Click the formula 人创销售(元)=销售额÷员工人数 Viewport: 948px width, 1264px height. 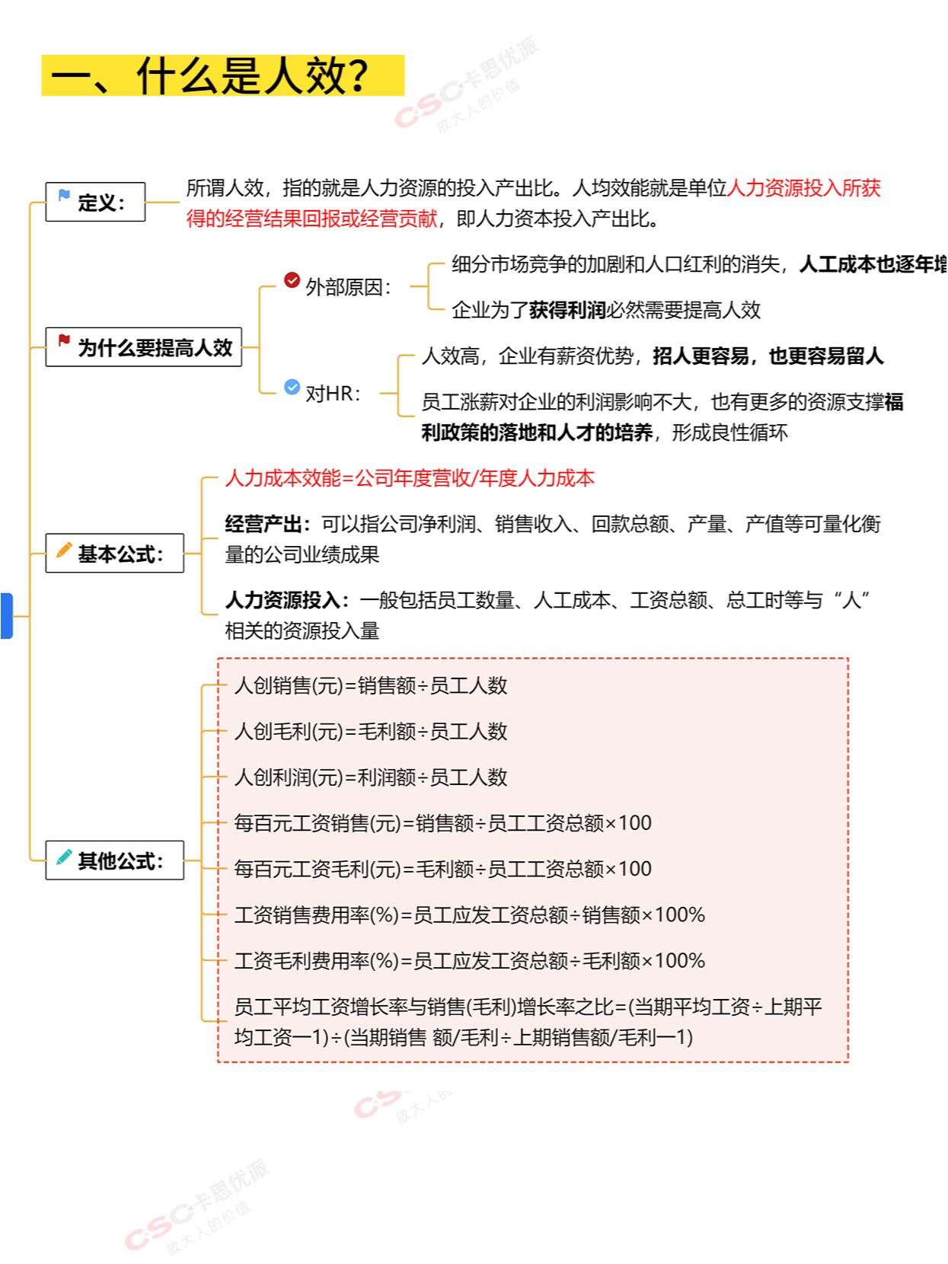pyautogui.click(x=371, y=686)
